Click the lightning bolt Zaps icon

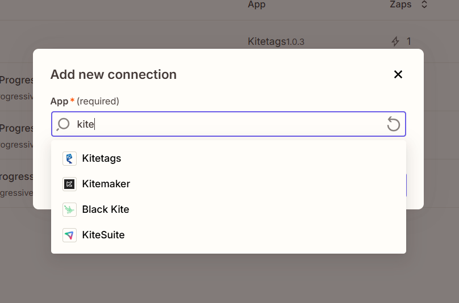click(396, 41)
